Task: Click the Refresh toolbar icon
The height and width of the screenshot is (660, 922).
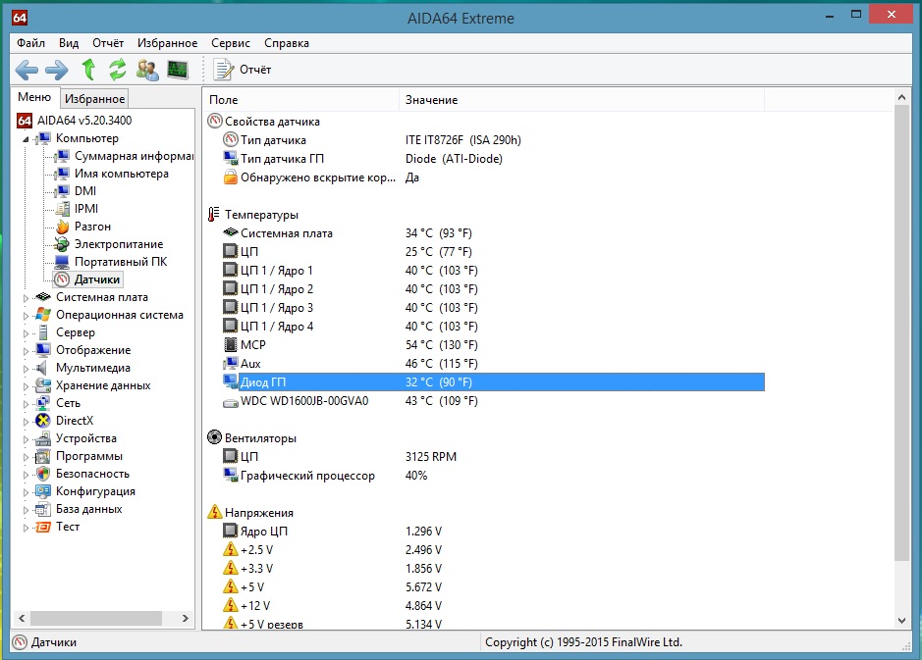Action: coord(118,69)
